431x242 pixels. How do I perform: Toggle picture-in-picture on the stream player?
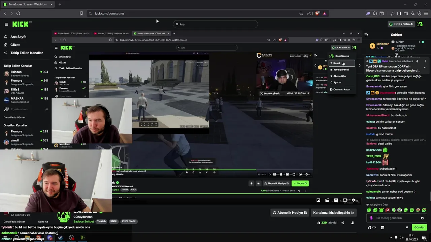click(318, 200)
